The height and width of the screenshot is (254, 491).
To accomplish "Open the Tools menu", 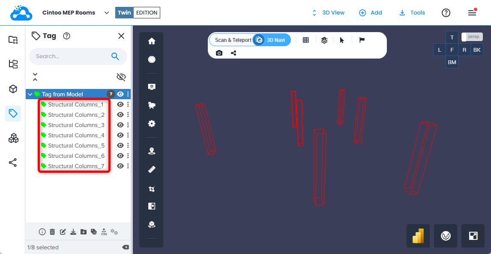I will pos(412,13).
